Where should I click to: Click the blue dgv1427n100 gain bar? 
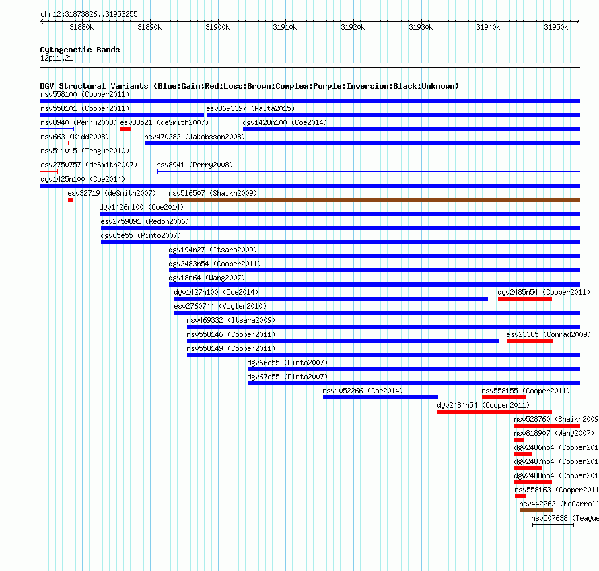coord(331,299)
